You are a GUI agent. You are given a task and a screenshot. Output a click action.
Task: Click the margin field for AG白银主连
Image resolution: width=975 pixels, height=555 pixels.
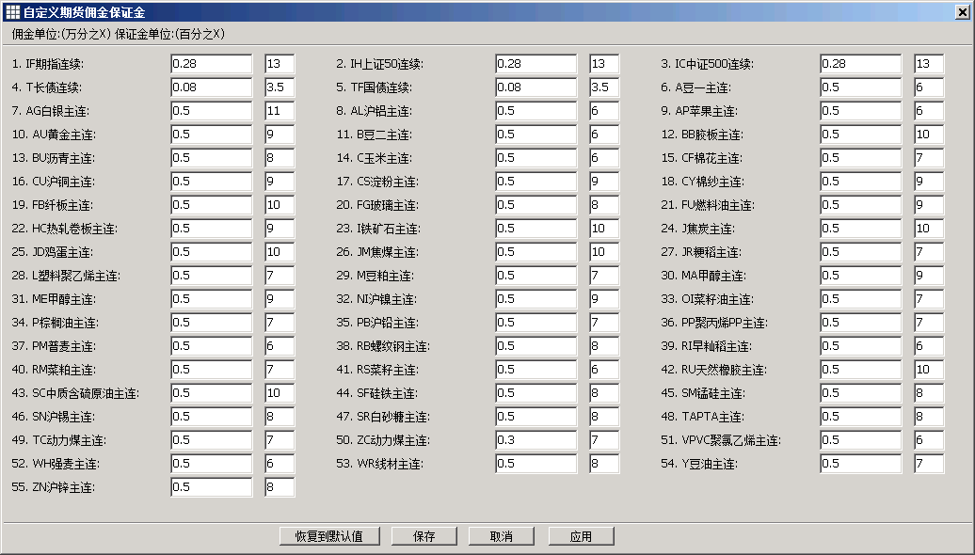(280, 111)
